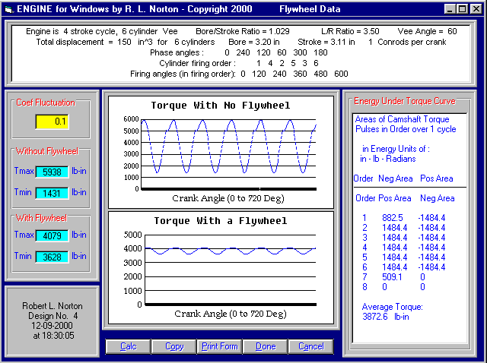Select the Without Flywheel Tmin value 1431
Screen dimensions: 487x363
point(52,193)
